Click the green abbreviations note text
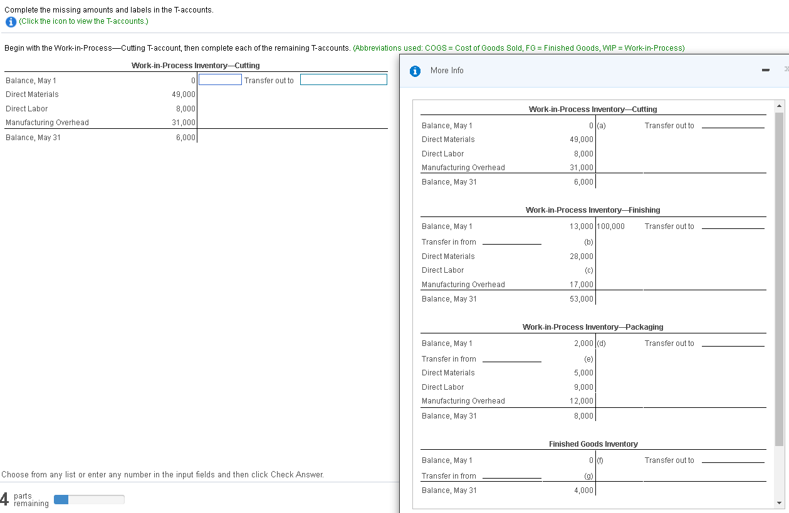This screenshot has height=513, width=789. click(x=519, y=48)
